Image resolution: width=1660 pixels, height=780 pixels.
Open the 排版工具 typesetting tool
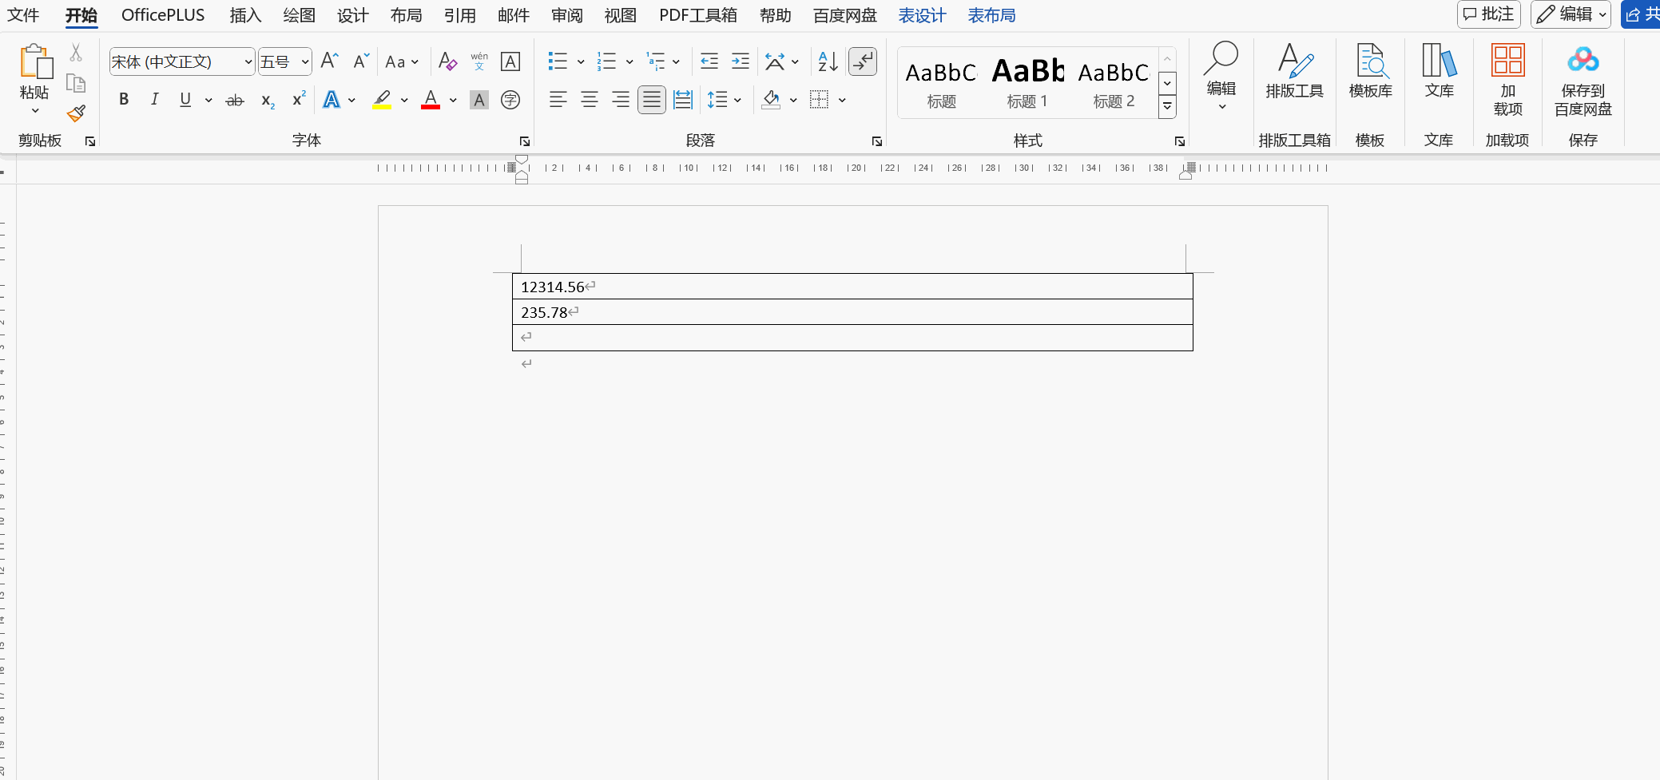pyautogui.click(x=1294, y=72)
